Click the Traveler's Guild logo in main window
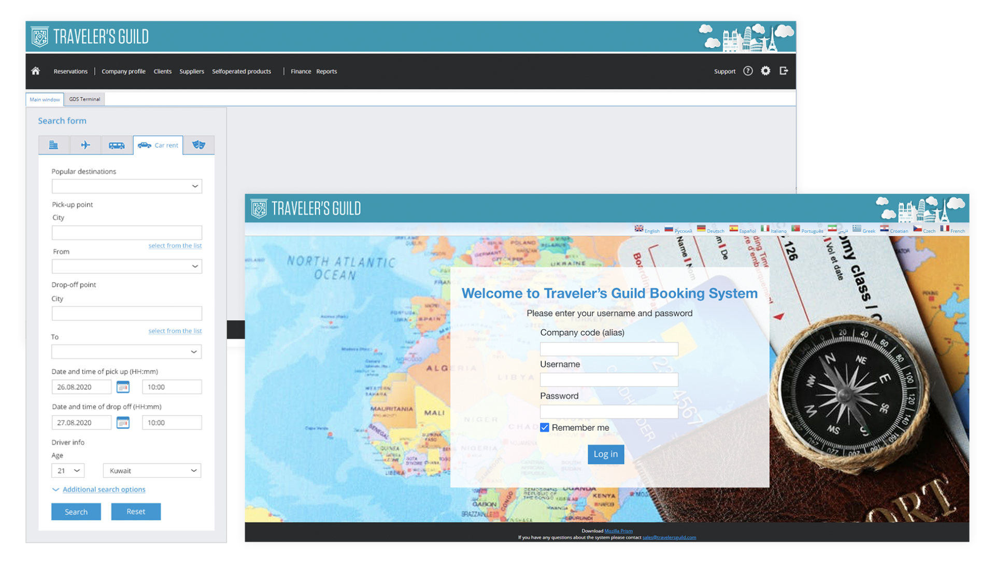 click(90, 37)
